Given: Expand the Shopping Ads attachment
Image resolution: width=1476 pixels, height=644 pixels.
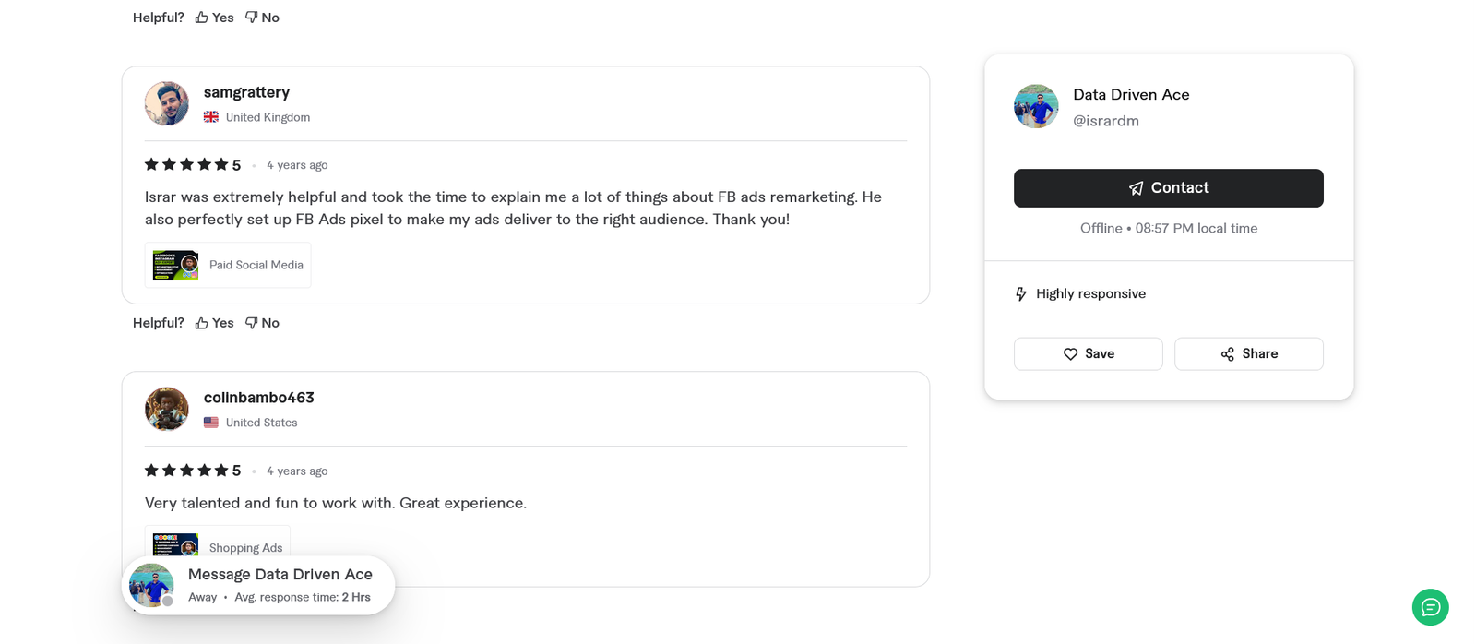Looking at the screenshot, I should 217,547.
